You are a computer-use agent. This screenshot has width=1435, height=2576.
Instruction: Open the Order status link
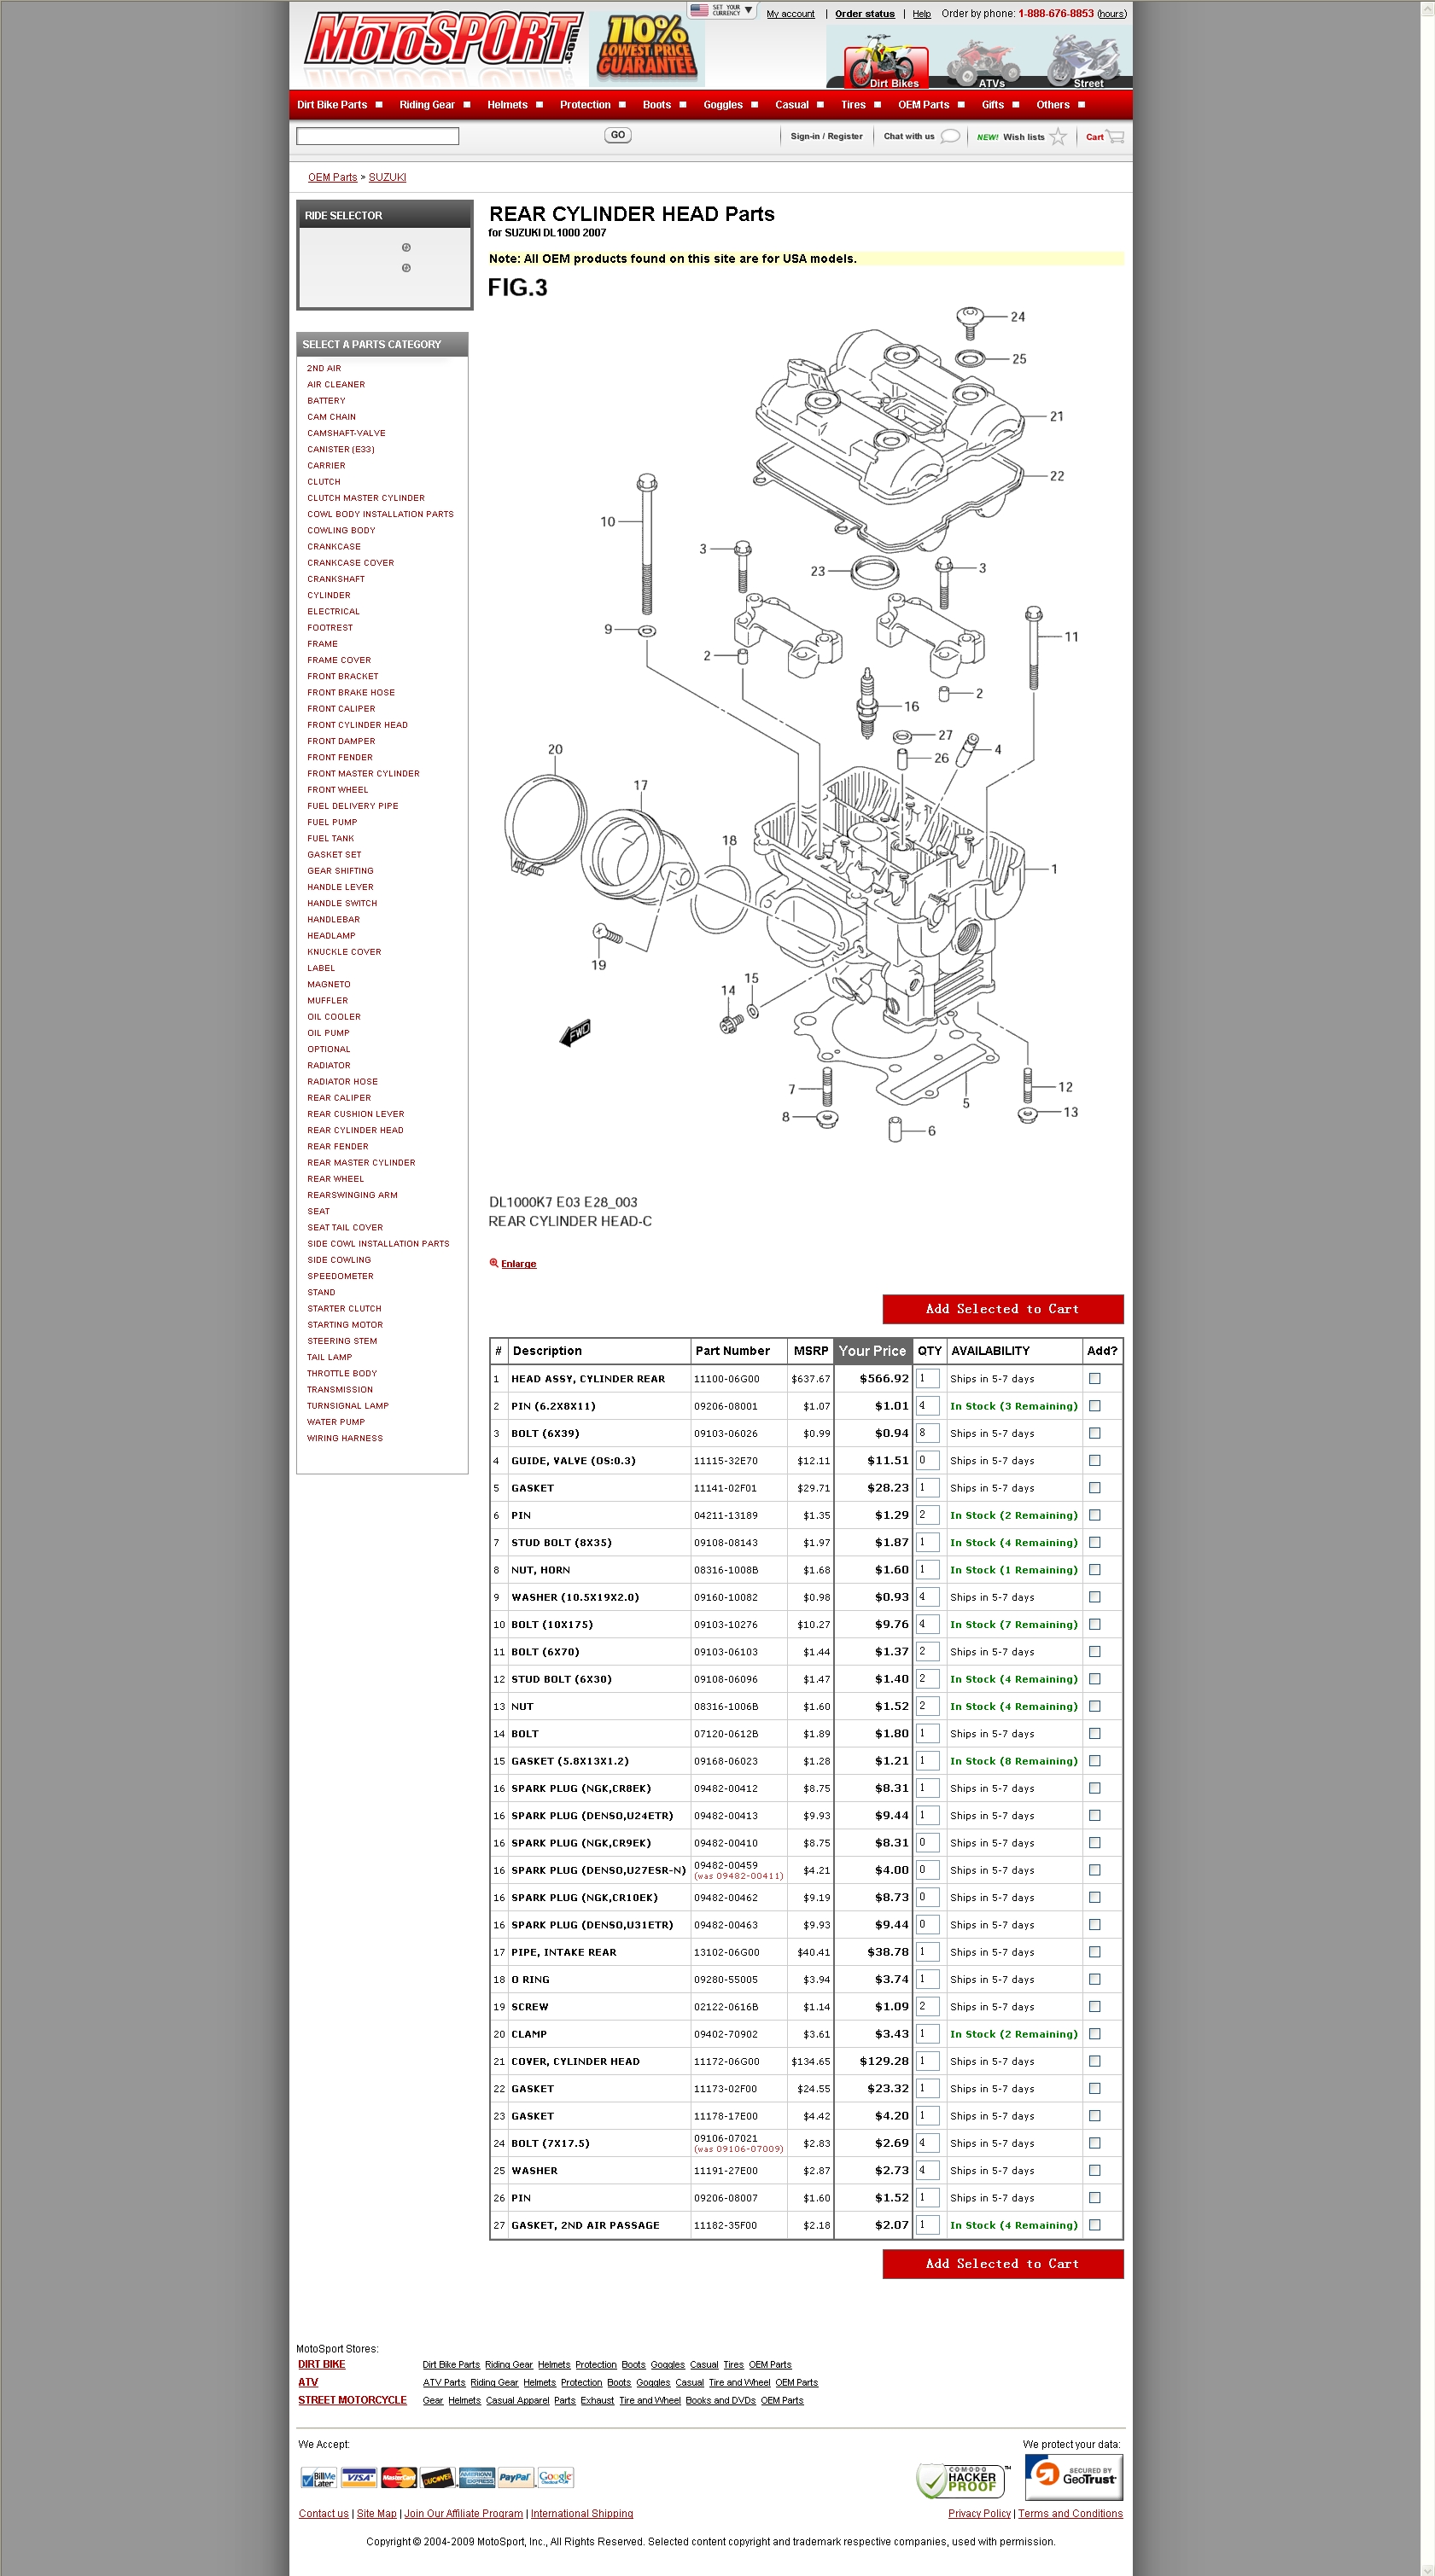865,14
